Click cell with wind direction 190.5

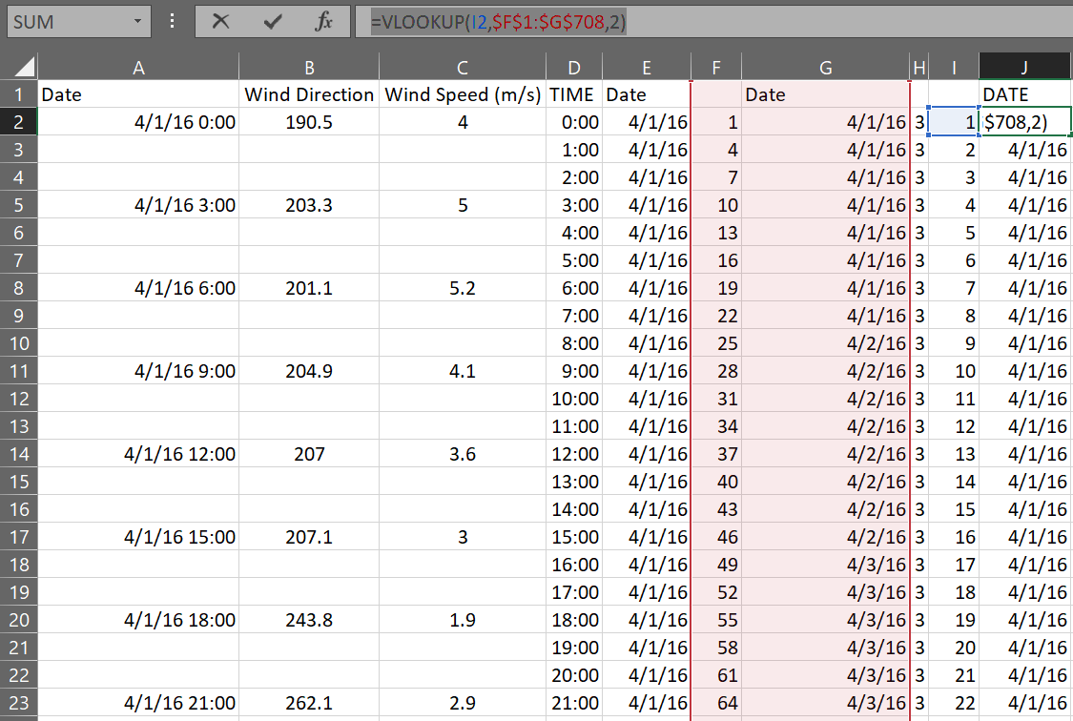click(309, 122)
